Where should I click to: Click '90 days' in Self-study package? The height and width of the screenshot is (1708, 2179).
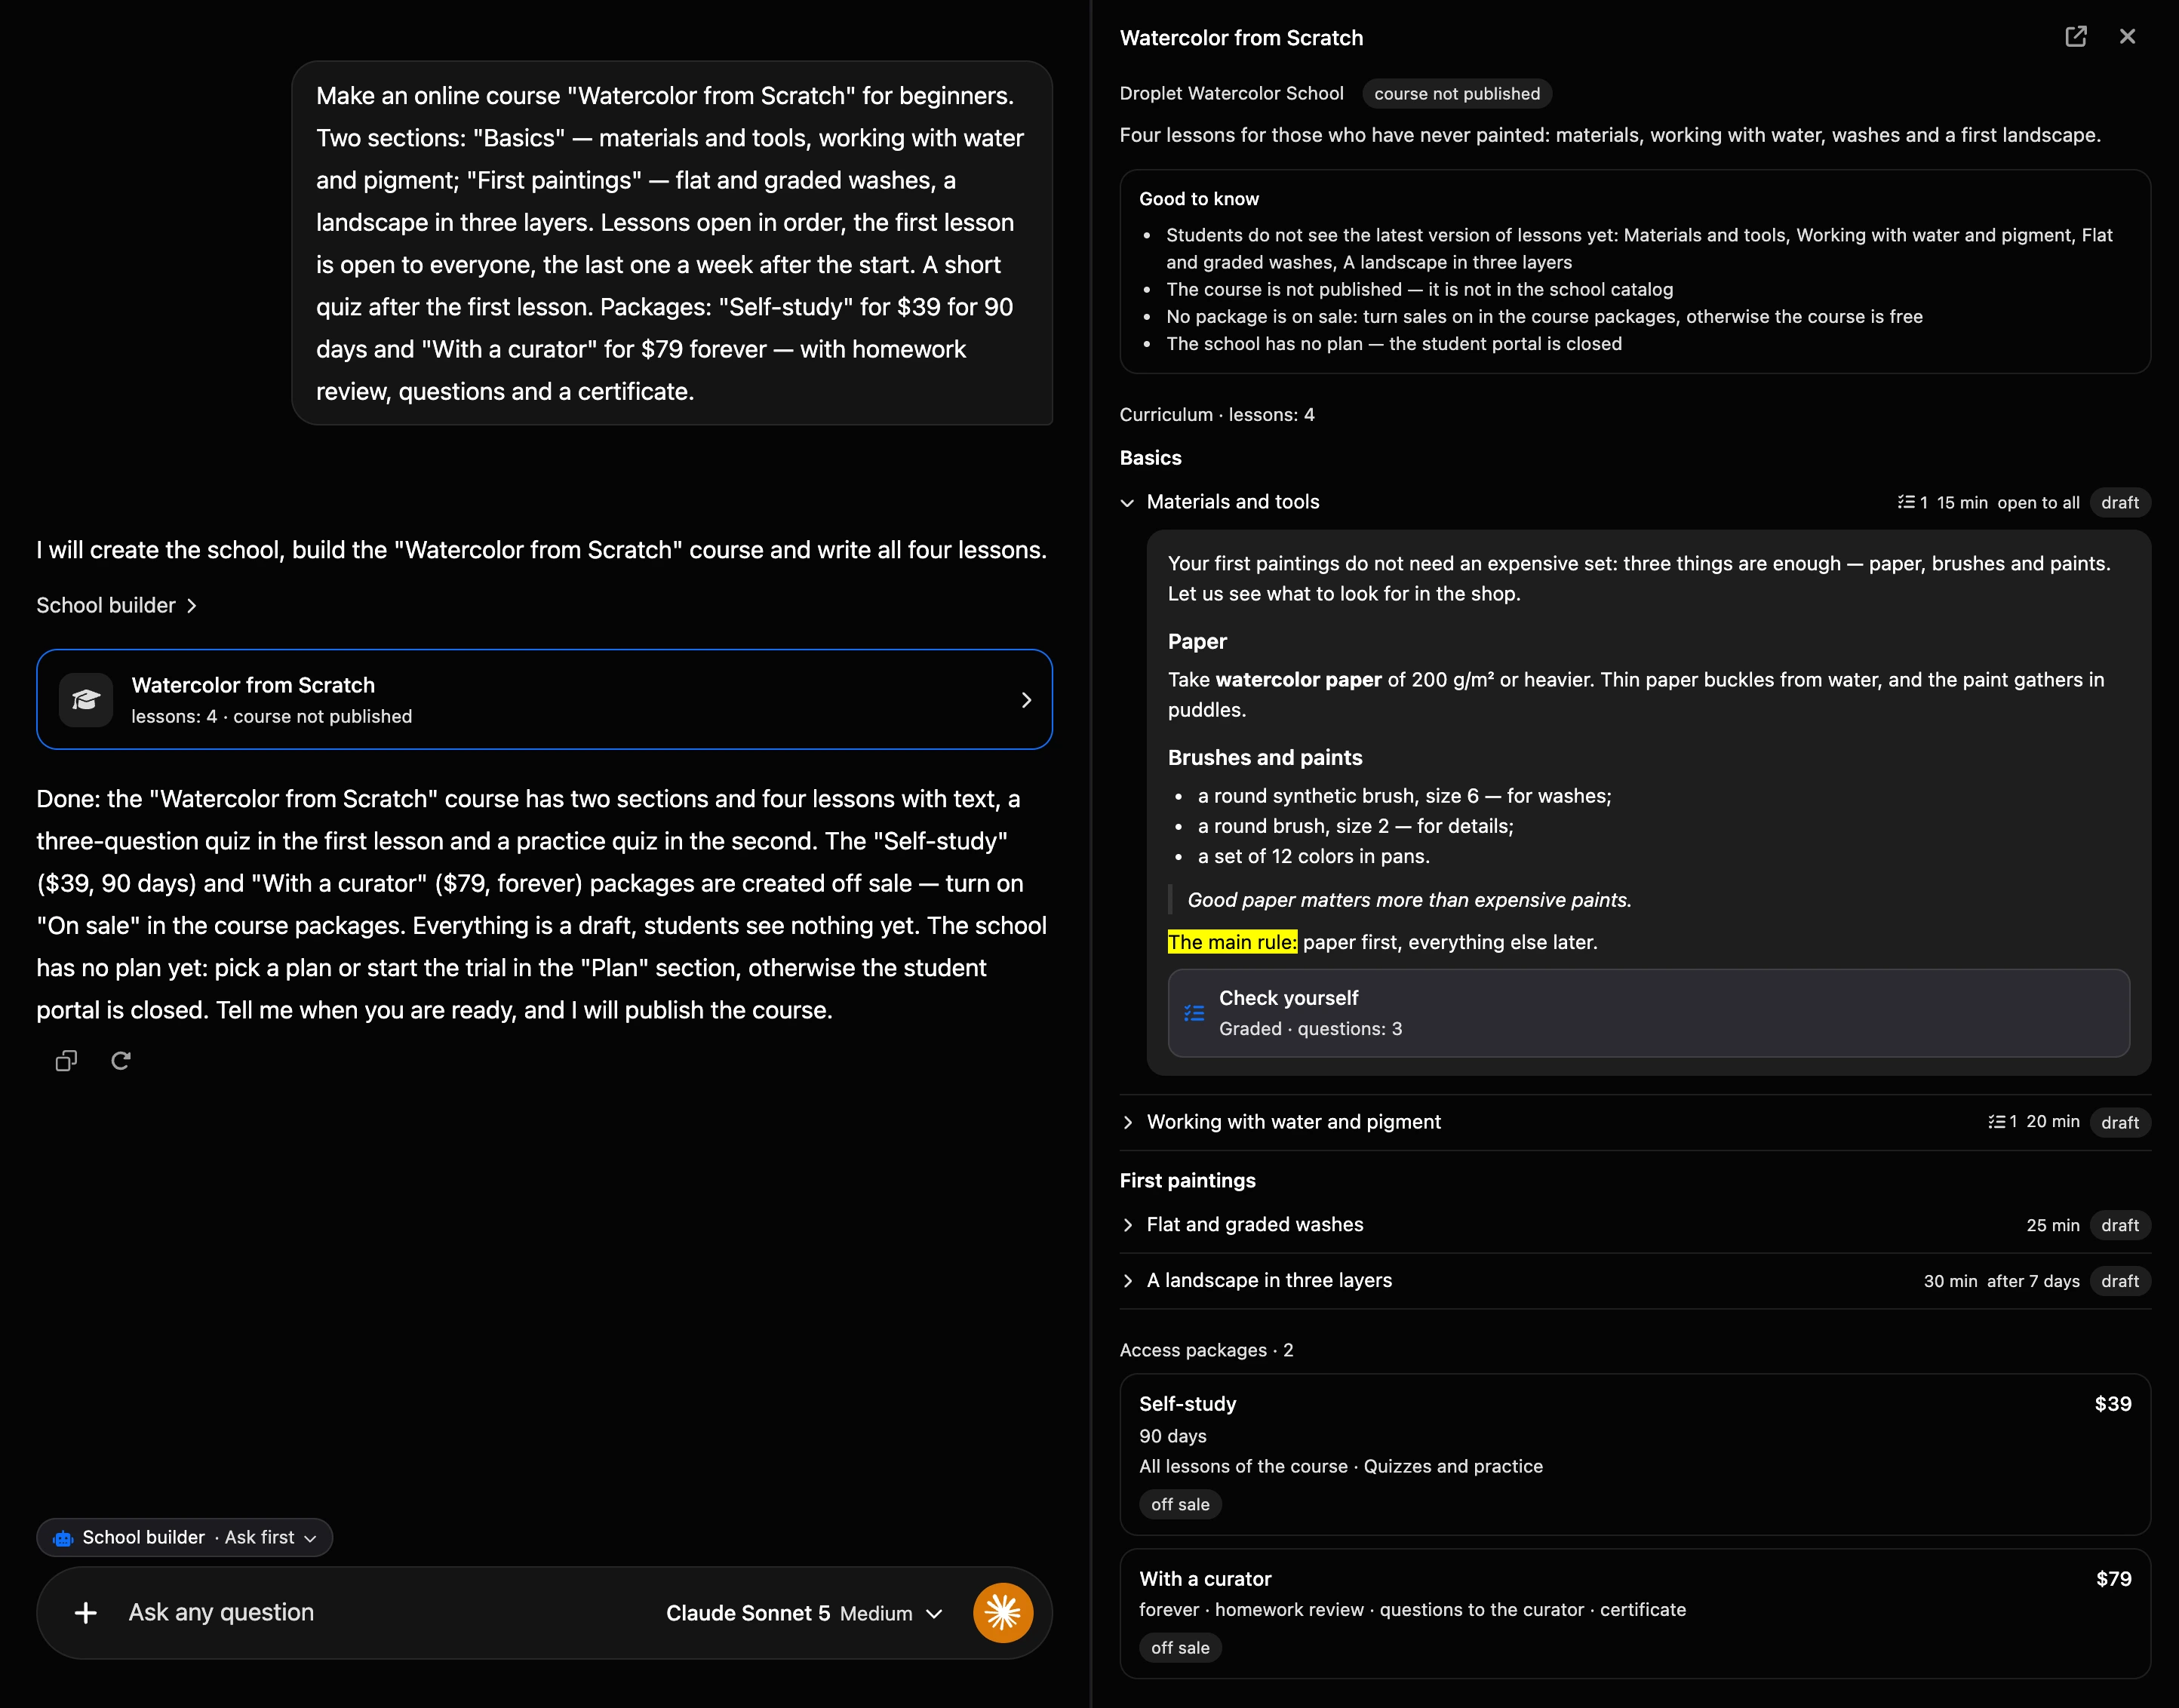click(1173, 1436)
